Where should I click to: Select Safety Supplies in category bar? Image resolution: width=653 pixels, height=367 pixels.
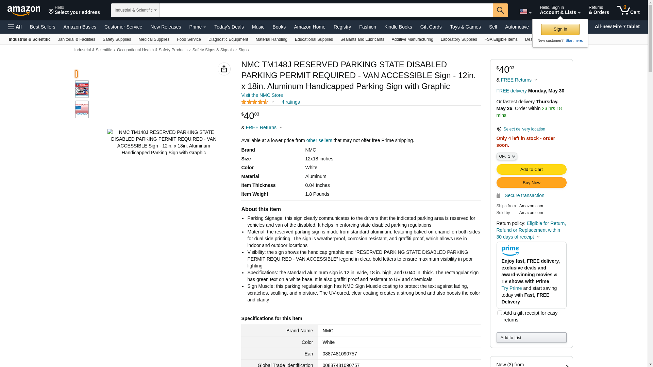pyautogui.click(x=117, y=39)
